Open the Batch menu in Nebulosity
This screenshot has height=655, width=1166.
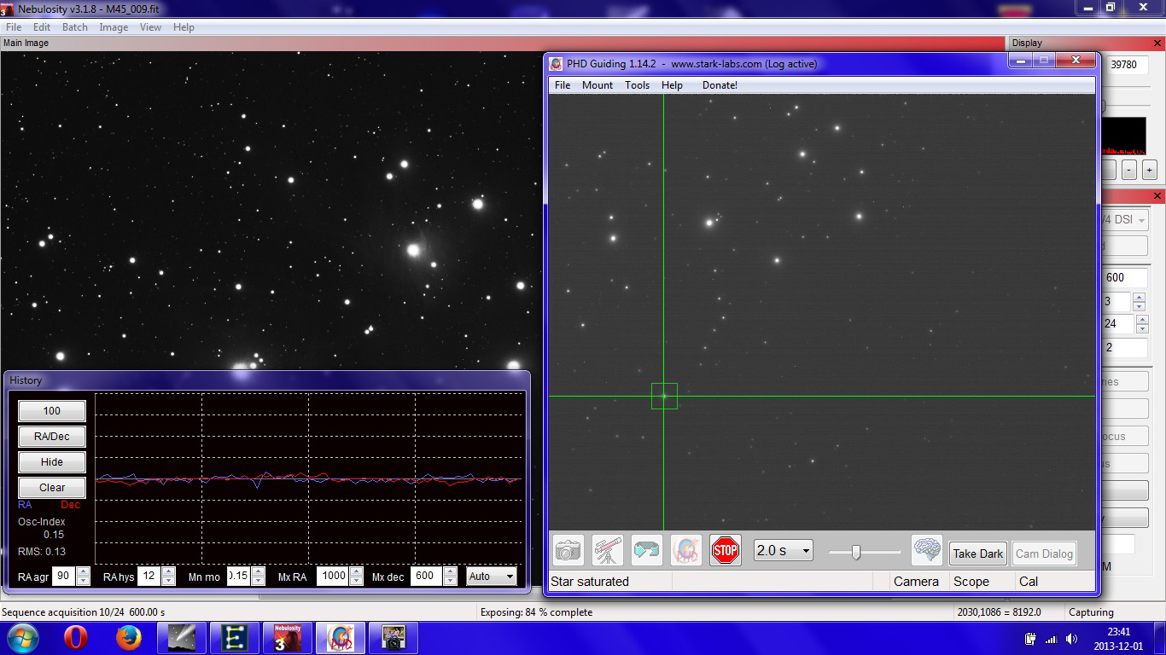(75, 26)
